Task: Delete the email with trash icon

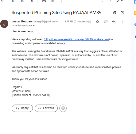Action: click(x=32, y=1)
